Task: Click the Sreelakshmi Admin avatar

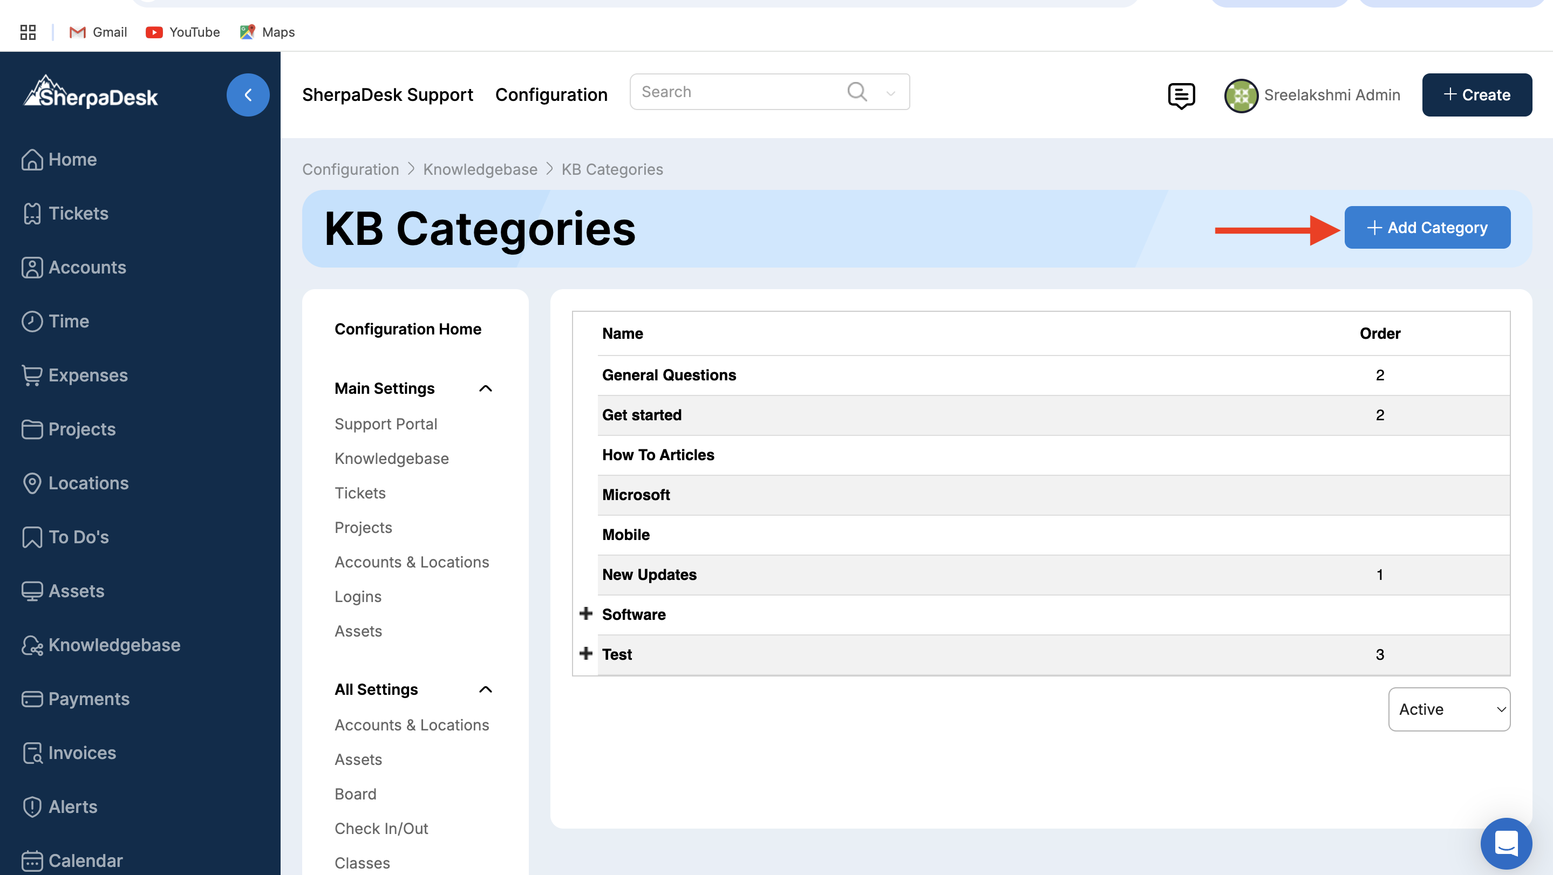Action: (1241, 95)
